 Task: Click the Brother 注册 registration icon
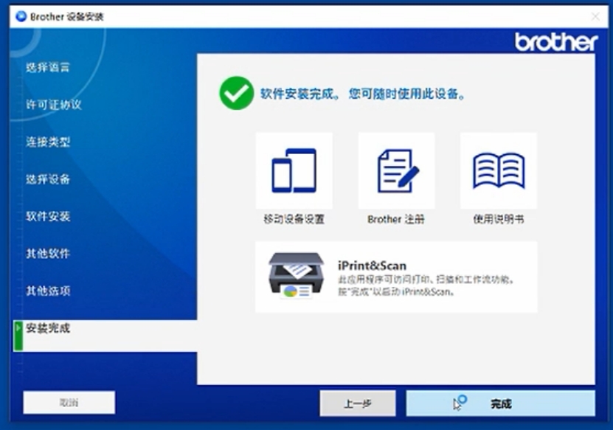click(x=396, y=171)
